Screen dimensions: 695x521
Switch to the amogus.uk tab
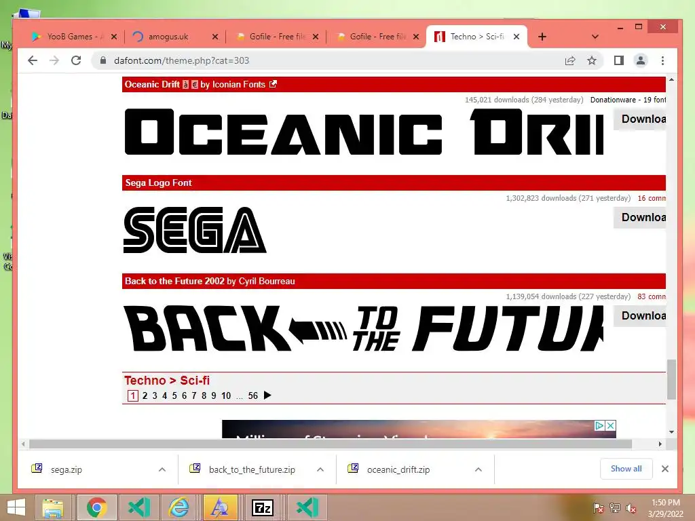point(176,37)
